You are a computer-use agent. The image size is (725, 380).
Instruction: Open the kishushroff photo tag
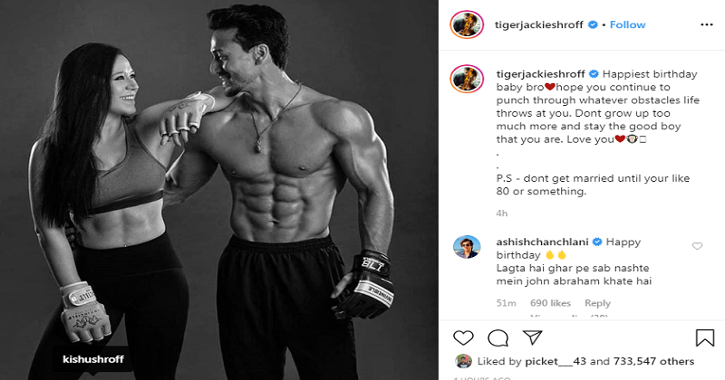pyautogui.click(x=93, y=359)
